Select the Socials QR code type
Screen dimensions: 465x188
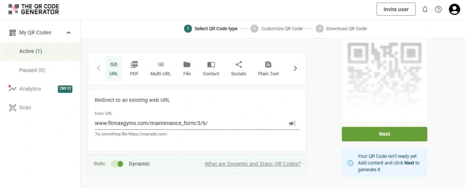point(239,69)
